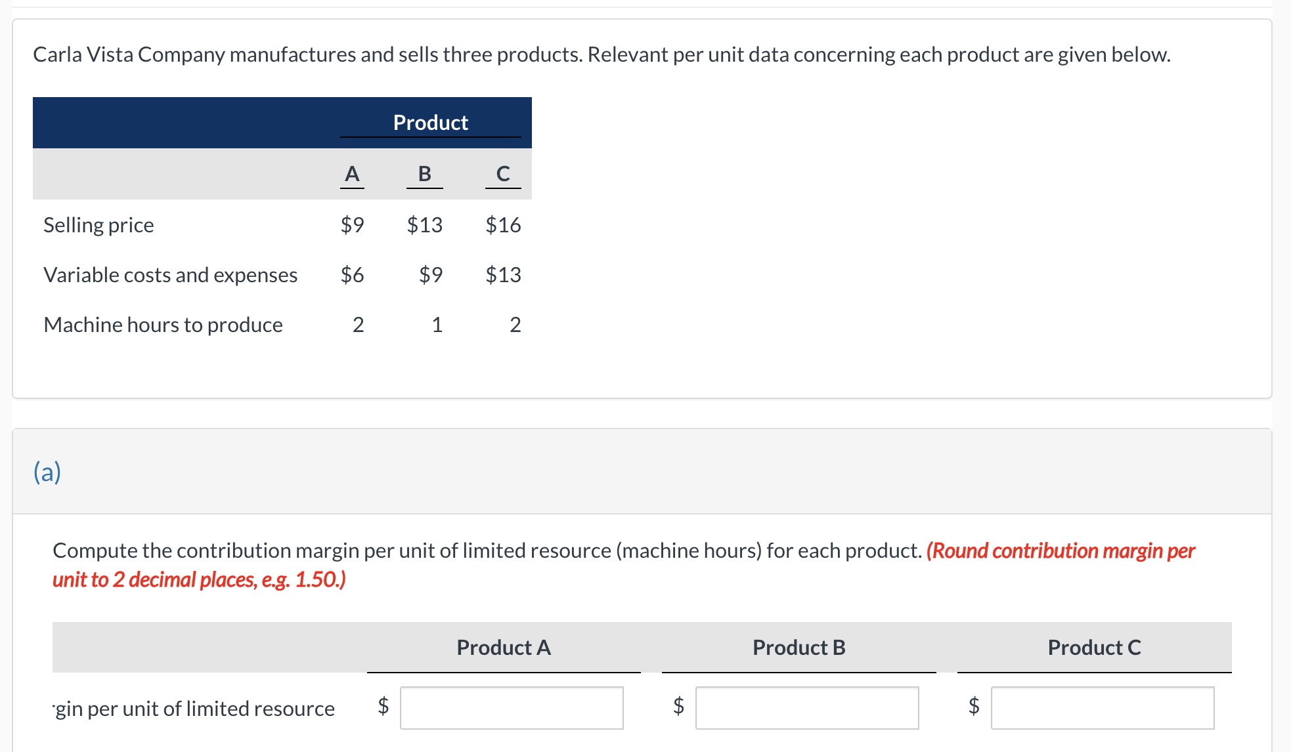Click column header A in the table

[352, 174]
